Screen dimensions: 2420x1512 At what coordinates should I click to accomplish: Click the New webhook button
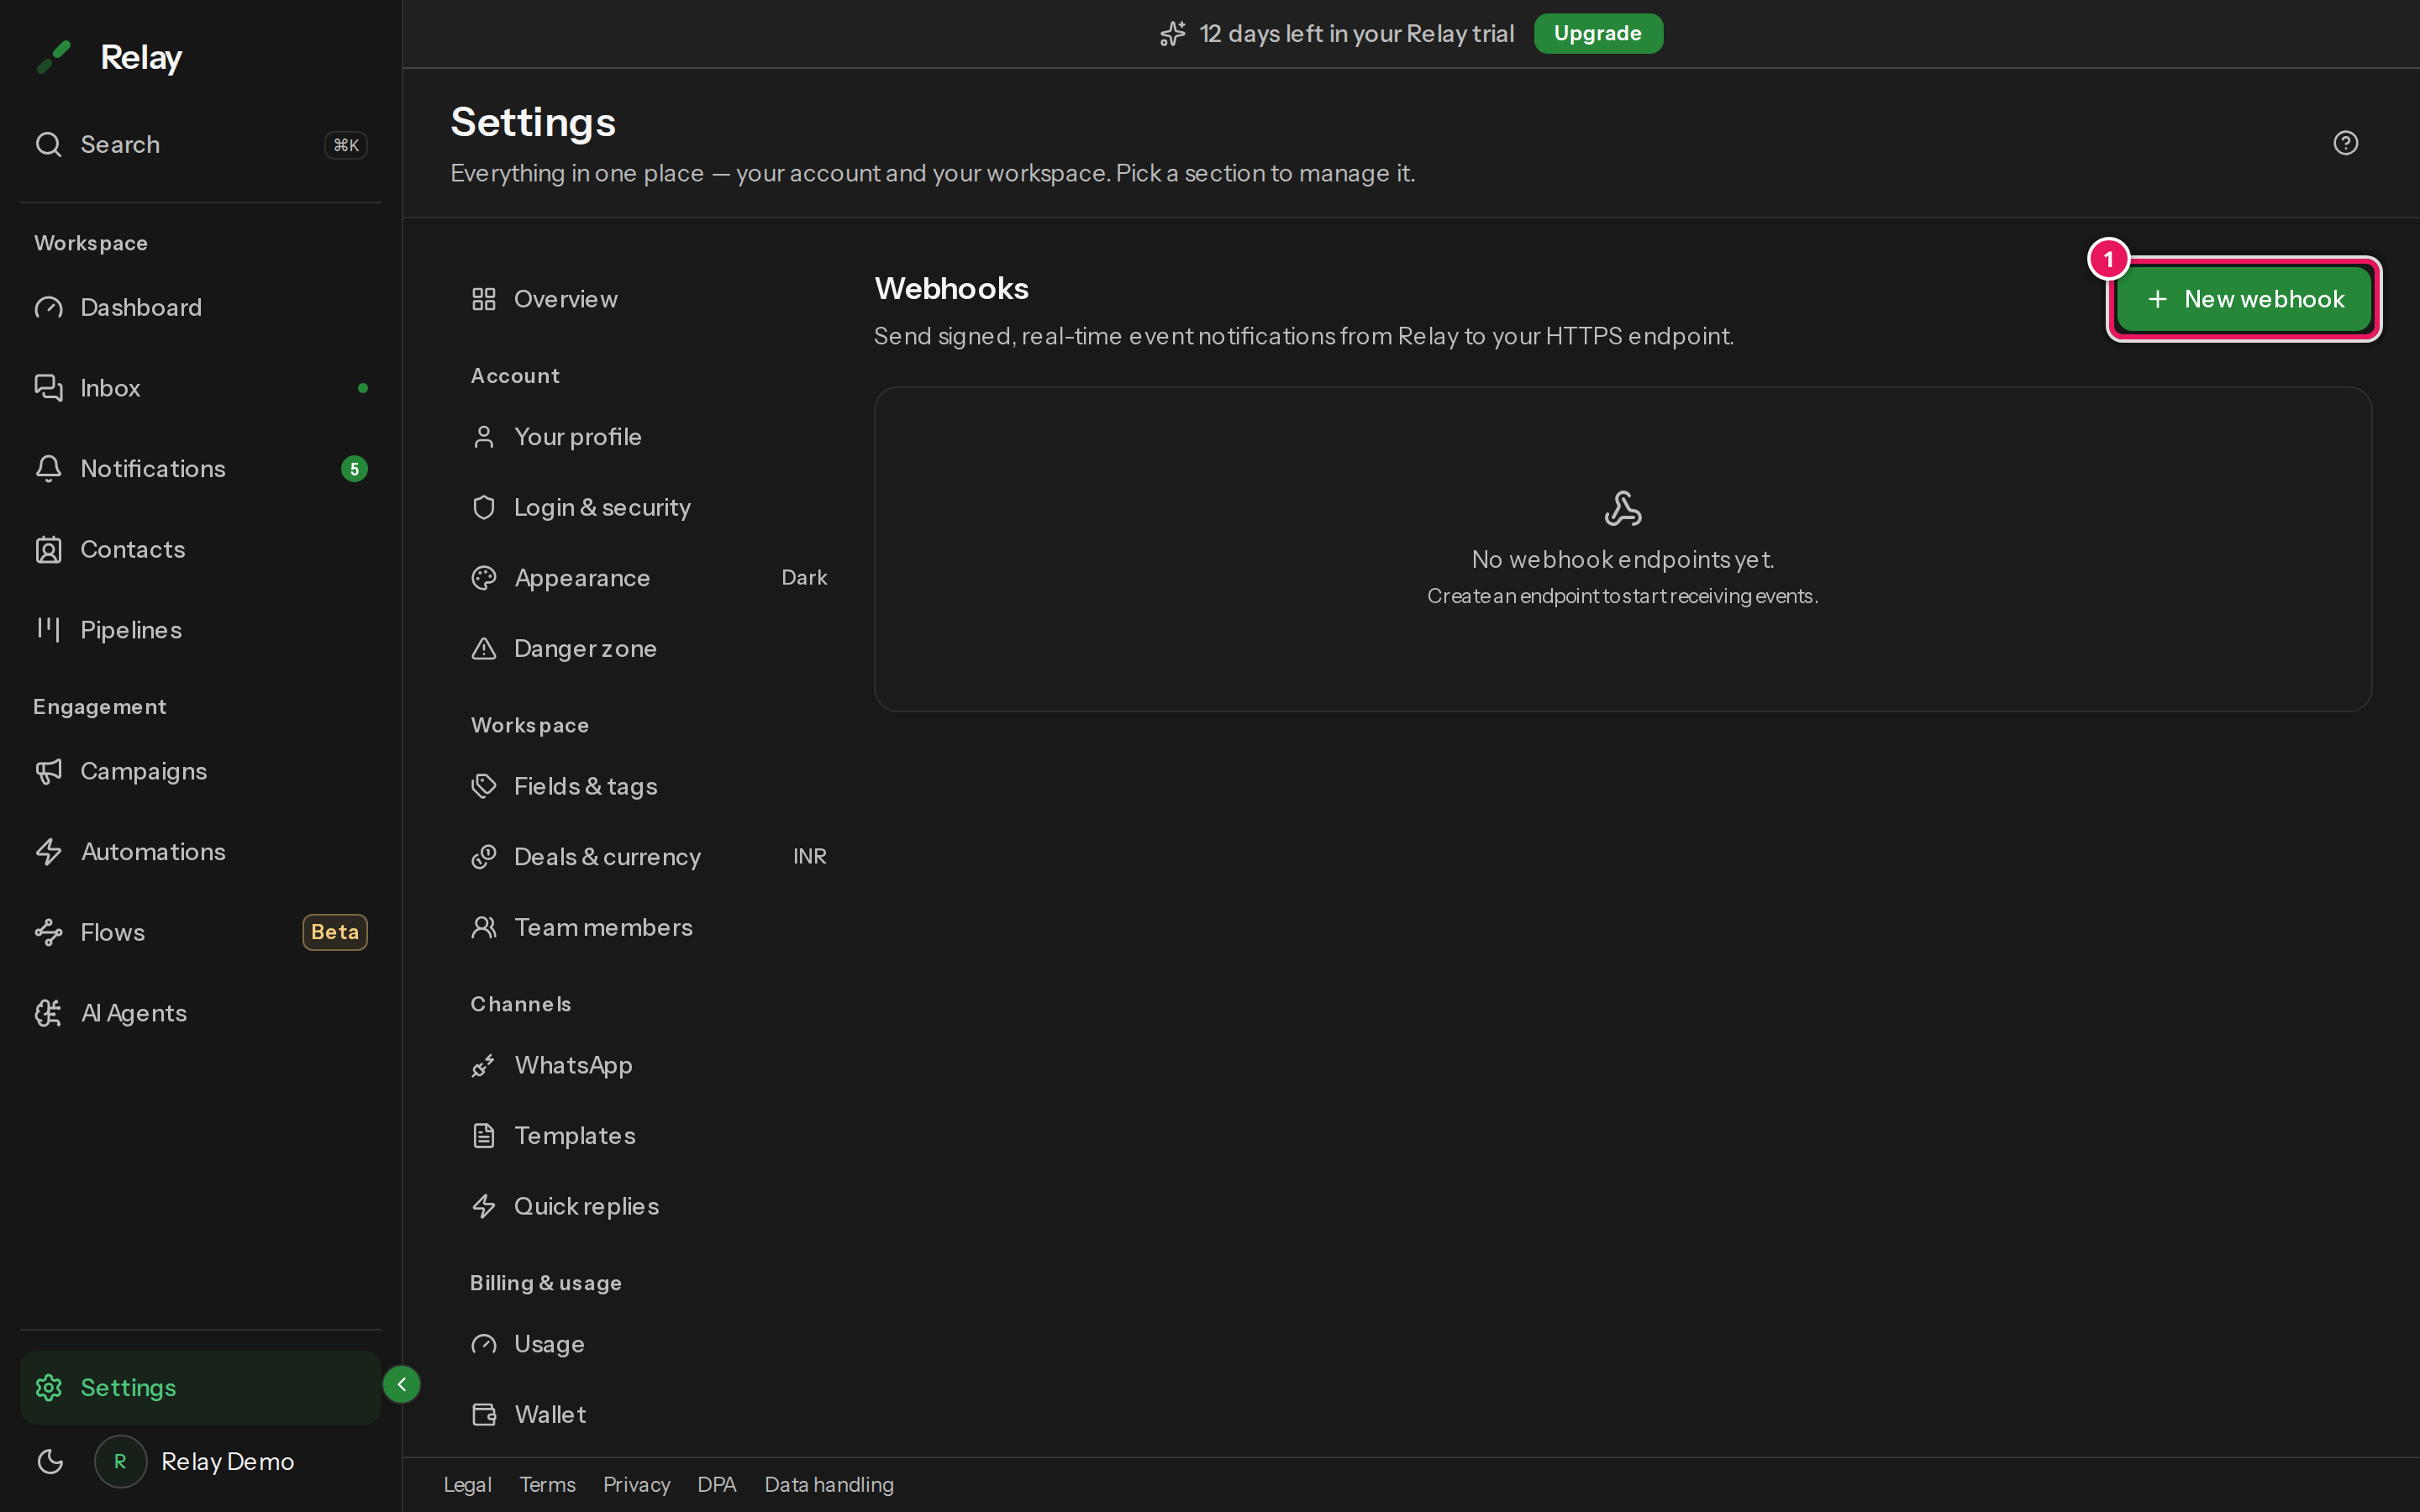pyautogui.click(x=2244, y=299)
